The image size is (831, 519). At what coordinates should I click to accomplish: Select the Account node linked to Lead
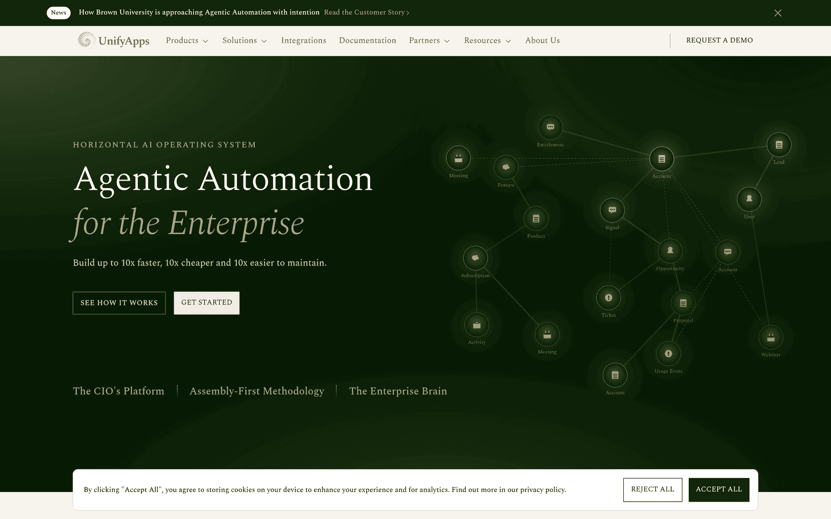[662, 159]
